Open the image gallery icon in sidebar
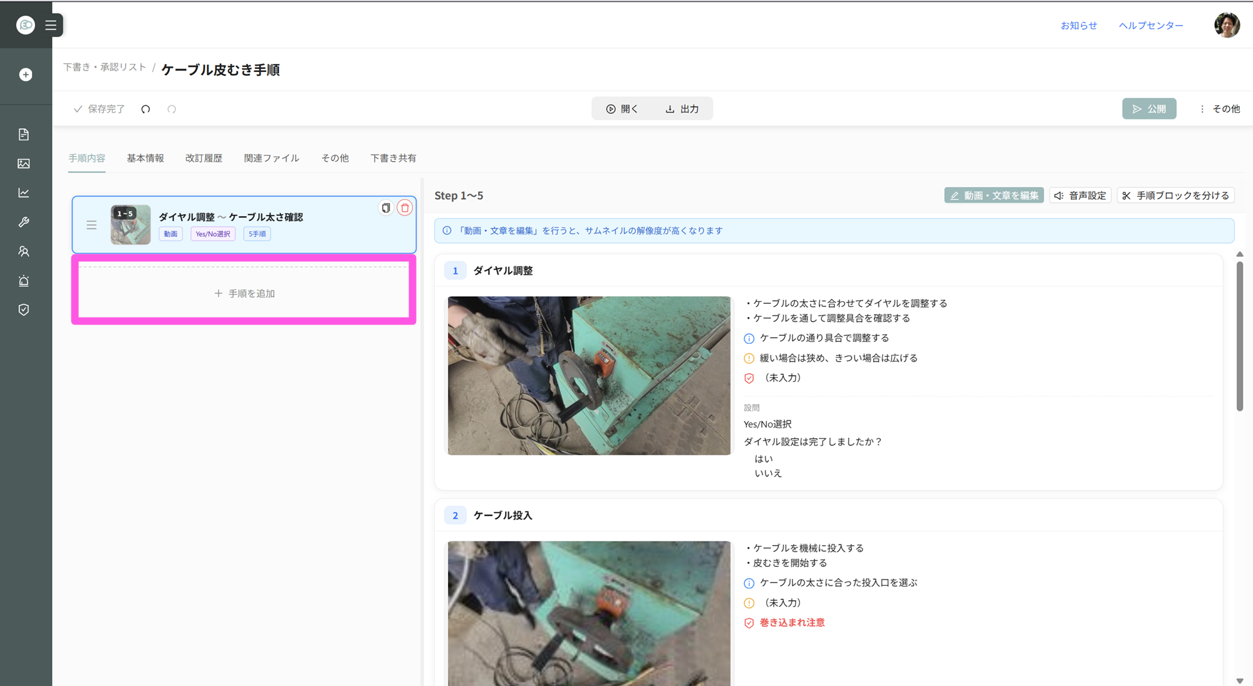Screen dimensions: 1253x686 point(24,164)
